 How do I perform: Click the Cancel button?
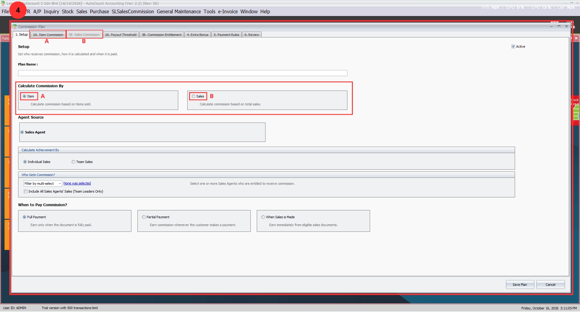pos(550,285)
